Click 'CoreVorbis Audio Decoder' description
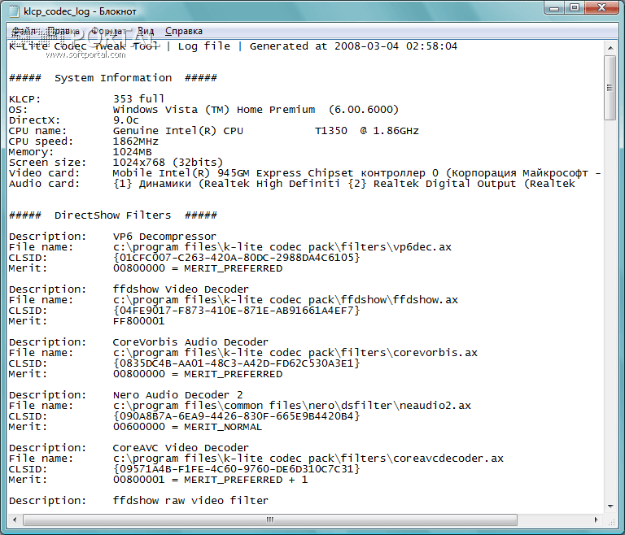The width and height of the screenshot is (625, 535). (190, 342)
